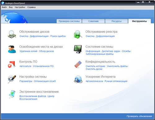
Task: Switch to the Проверка системы tab
Action: coord(69,21)
